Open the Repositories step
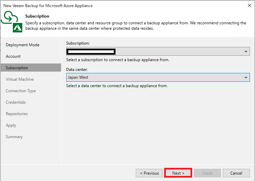 pos(17,114)
